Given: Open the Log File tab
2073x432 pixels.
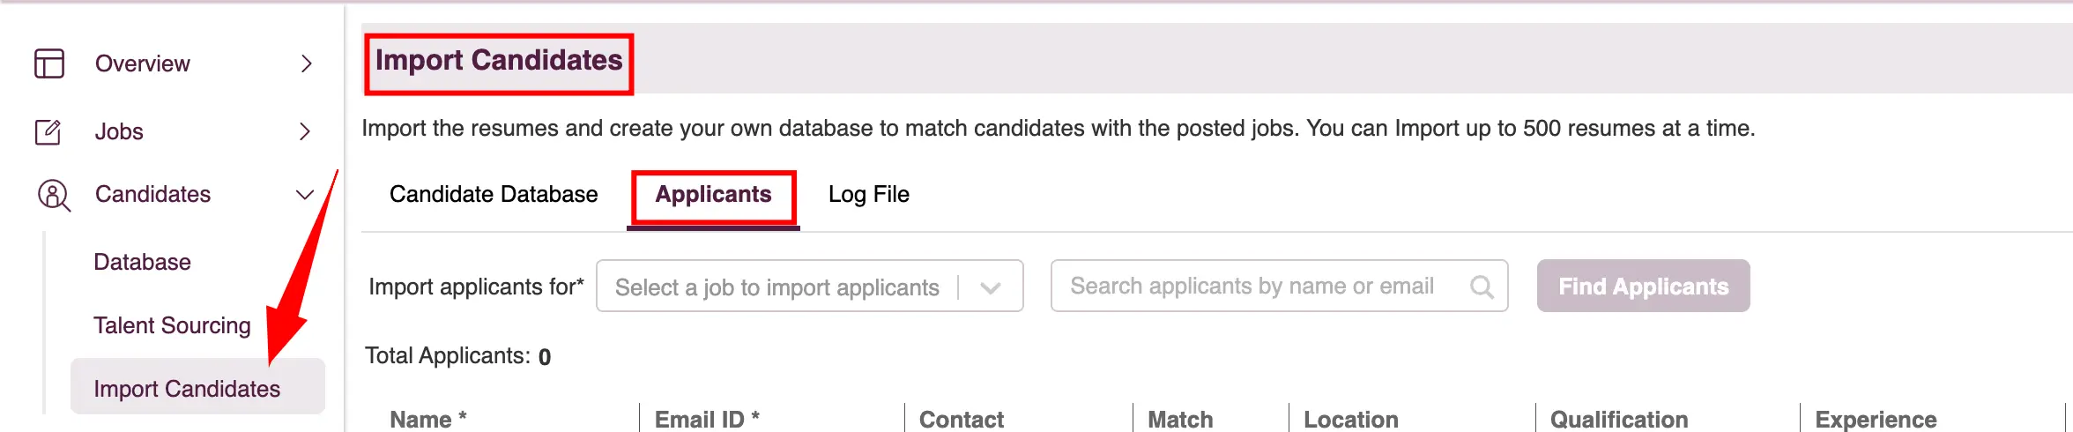Looking at the screenshot, I should (x=868, y=195).
